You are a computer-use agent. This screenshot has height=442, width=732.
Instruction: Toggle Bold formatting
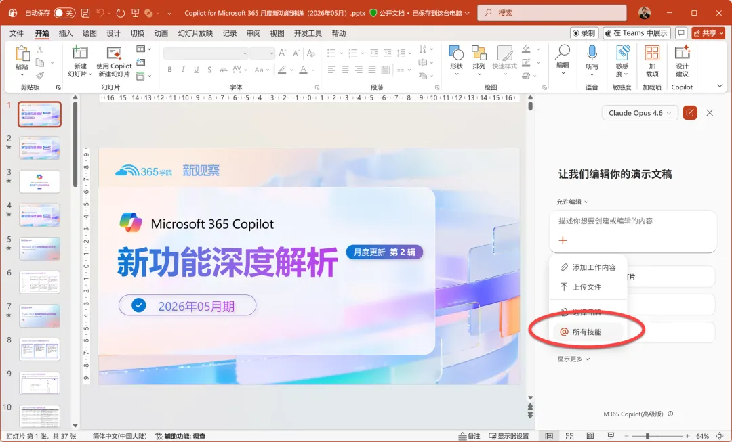pos(170,70)
